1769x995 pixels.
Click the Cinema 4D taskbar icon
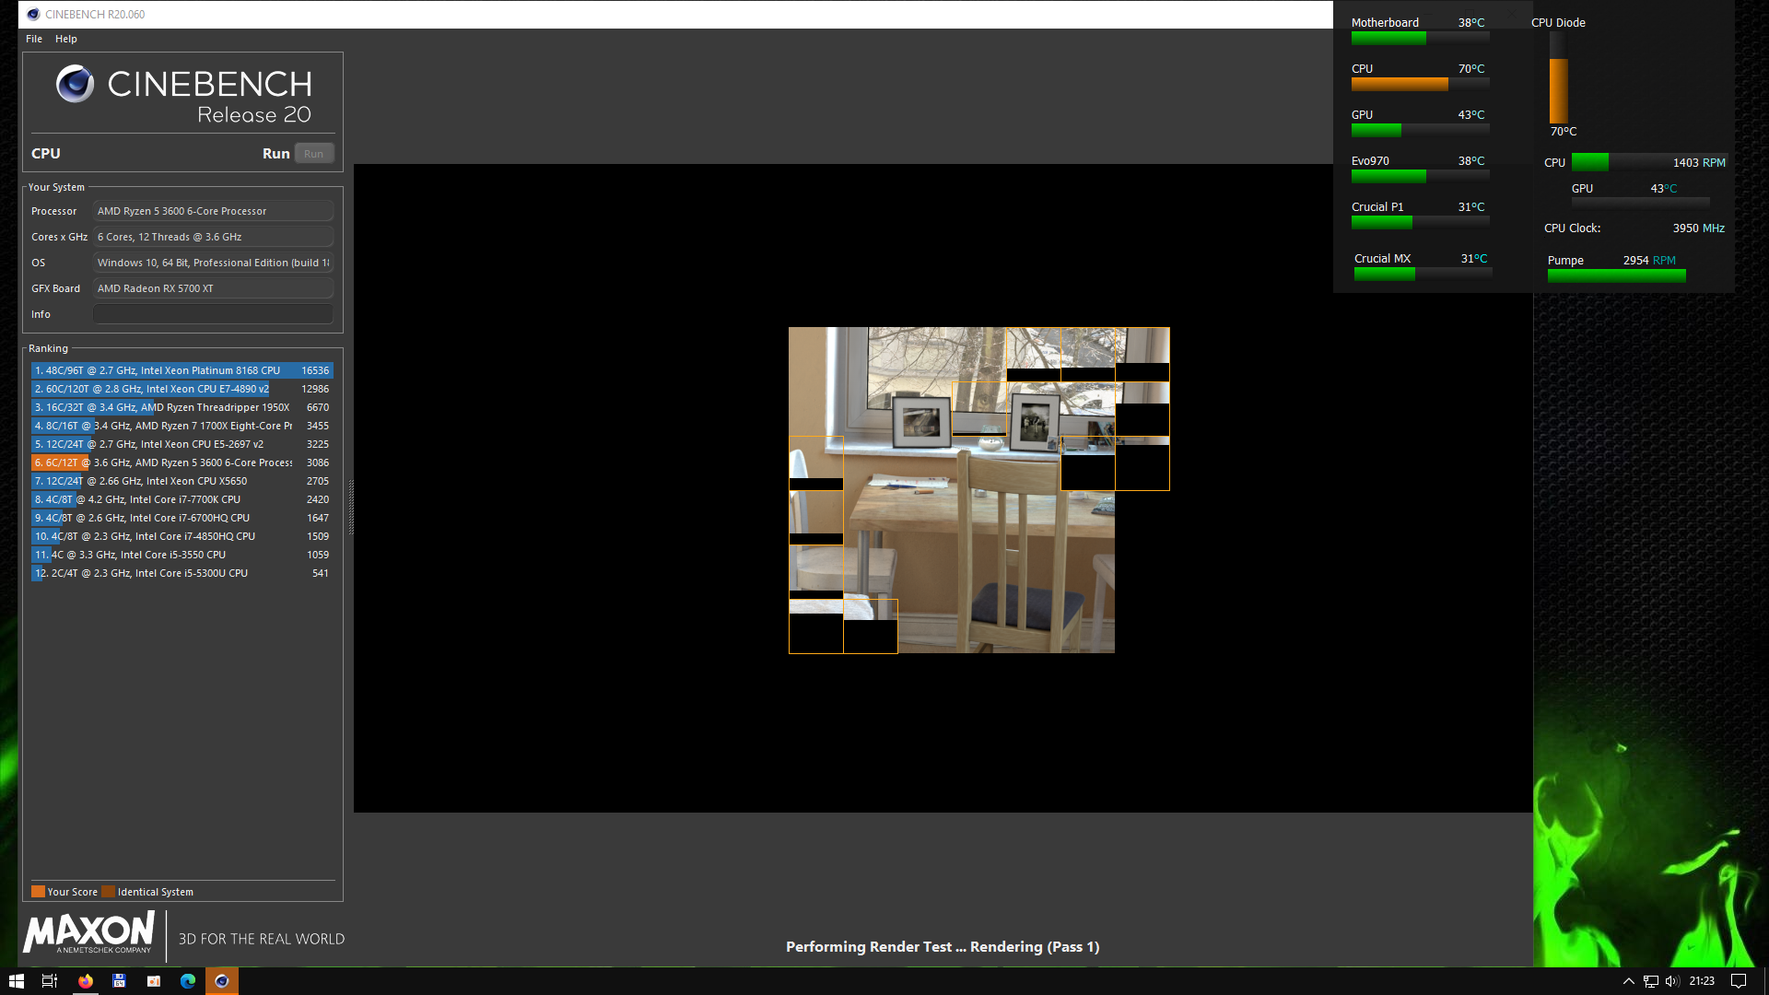click(x=221, y=981)
